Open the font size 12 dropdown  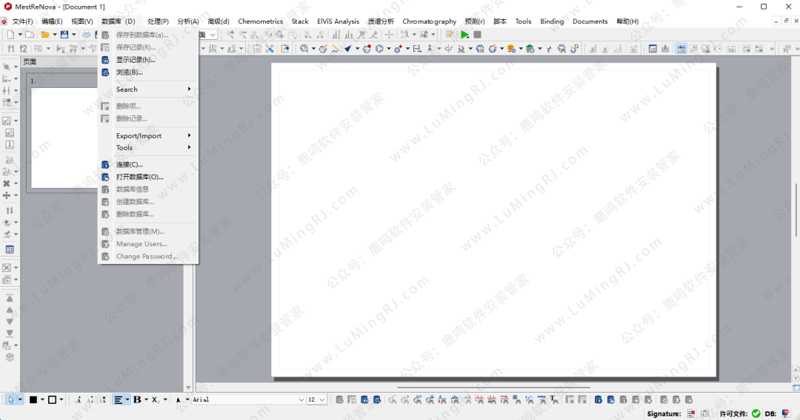point(322,400)
